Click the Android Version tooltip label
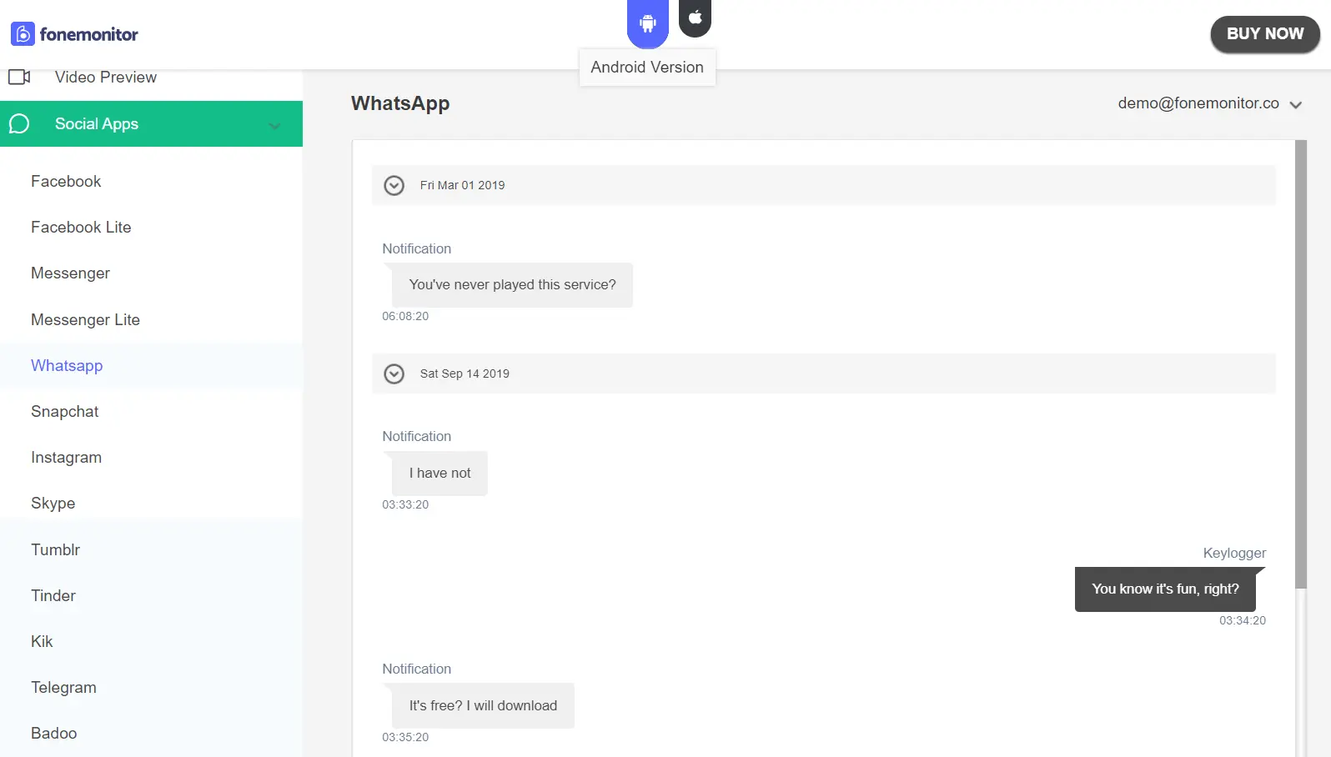Viewport: 1331px width, 757px height. [x=647, y=68]
